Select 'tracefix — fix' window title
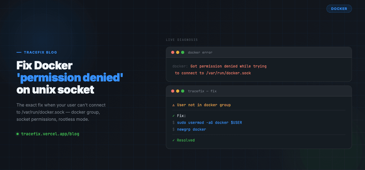This screenshot has height=170, width=365. click(x=202, y=91)
